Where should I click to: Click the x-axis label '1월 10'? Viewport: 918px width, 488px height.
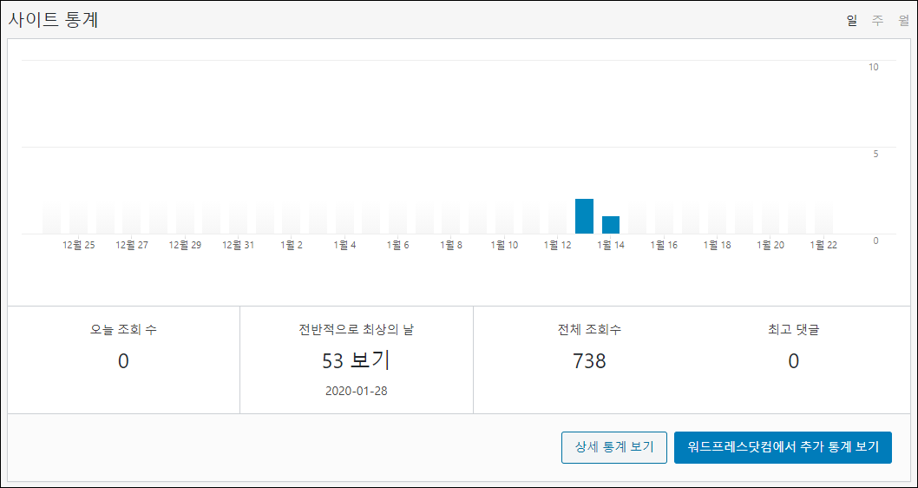pyautogui.click(x=505, y=246)
